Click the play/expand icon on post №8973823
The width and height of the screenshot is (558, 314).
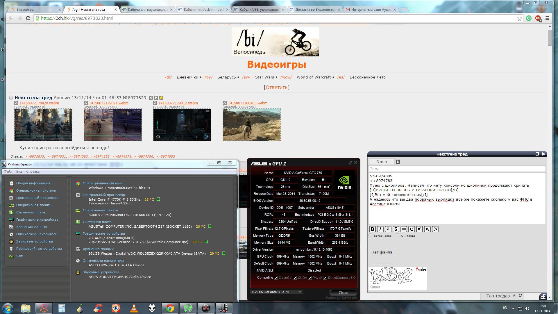coord(156,98)
